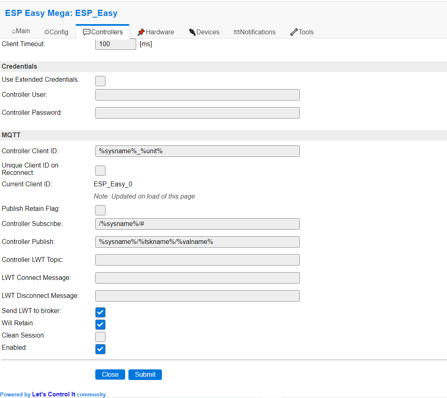
Task: Edit the Client Timeout field
Action: coord(115,44)
